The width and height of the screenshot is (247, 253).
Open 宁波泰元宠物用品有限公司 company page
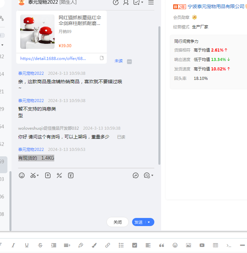coord(216,7)
